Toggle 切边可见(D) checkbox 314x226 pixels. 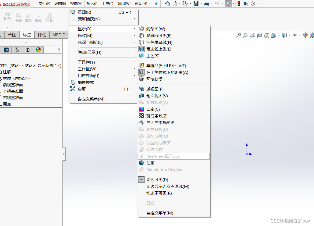tap(173, 180)
